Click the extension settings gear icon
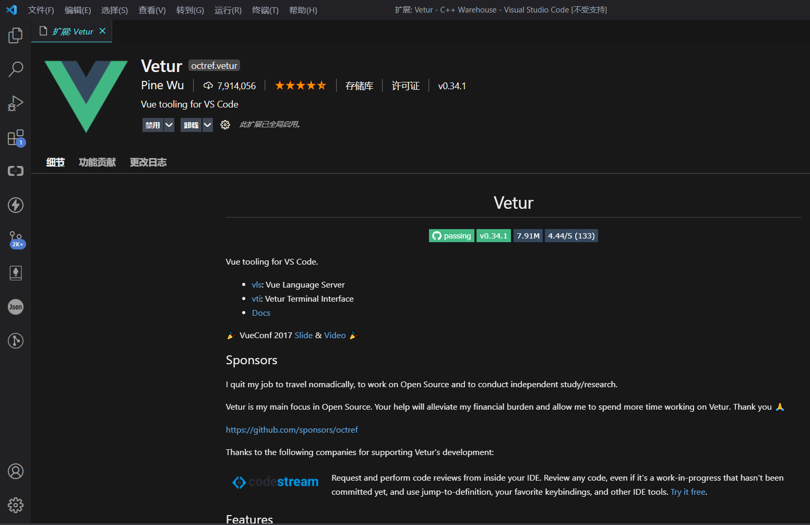 (225, 125)
